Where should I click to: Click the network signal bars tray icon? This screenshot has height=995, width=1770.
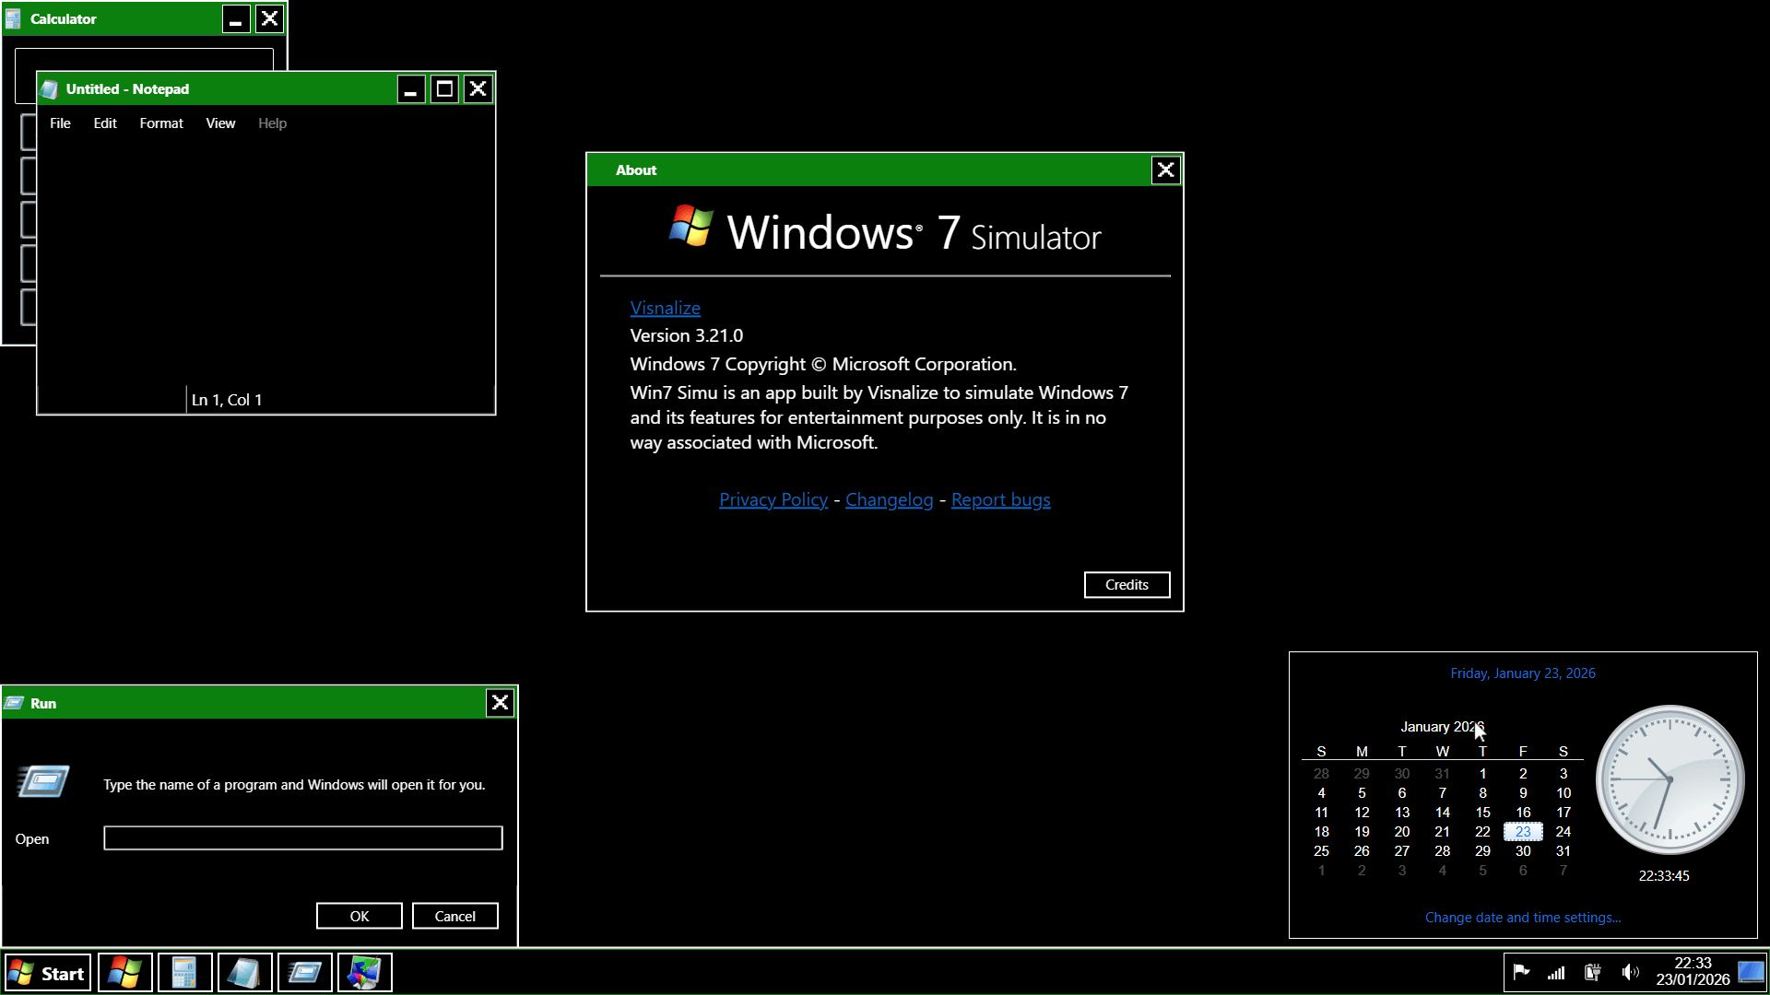pos(1556,973)
